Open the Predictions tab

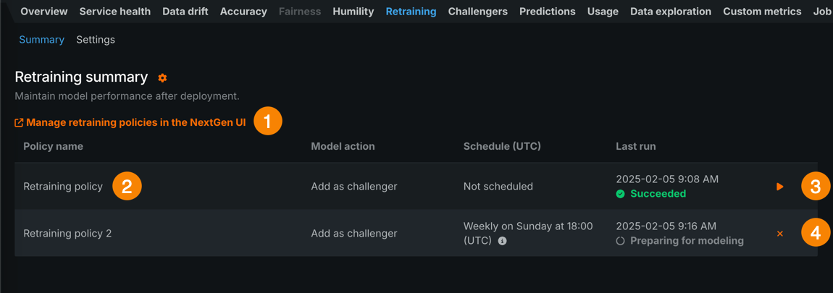547,12
